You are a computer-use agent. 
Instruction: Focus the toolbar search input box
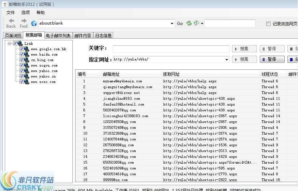(x=230, y=23)
